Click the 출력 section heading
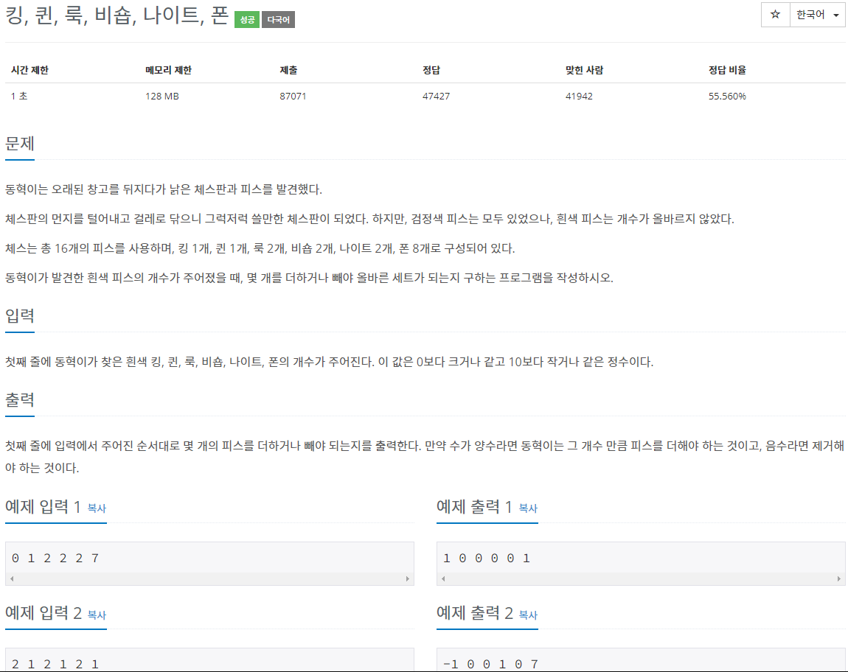The image size is (848, 672). pyautogui.click(x=18, y=400)
